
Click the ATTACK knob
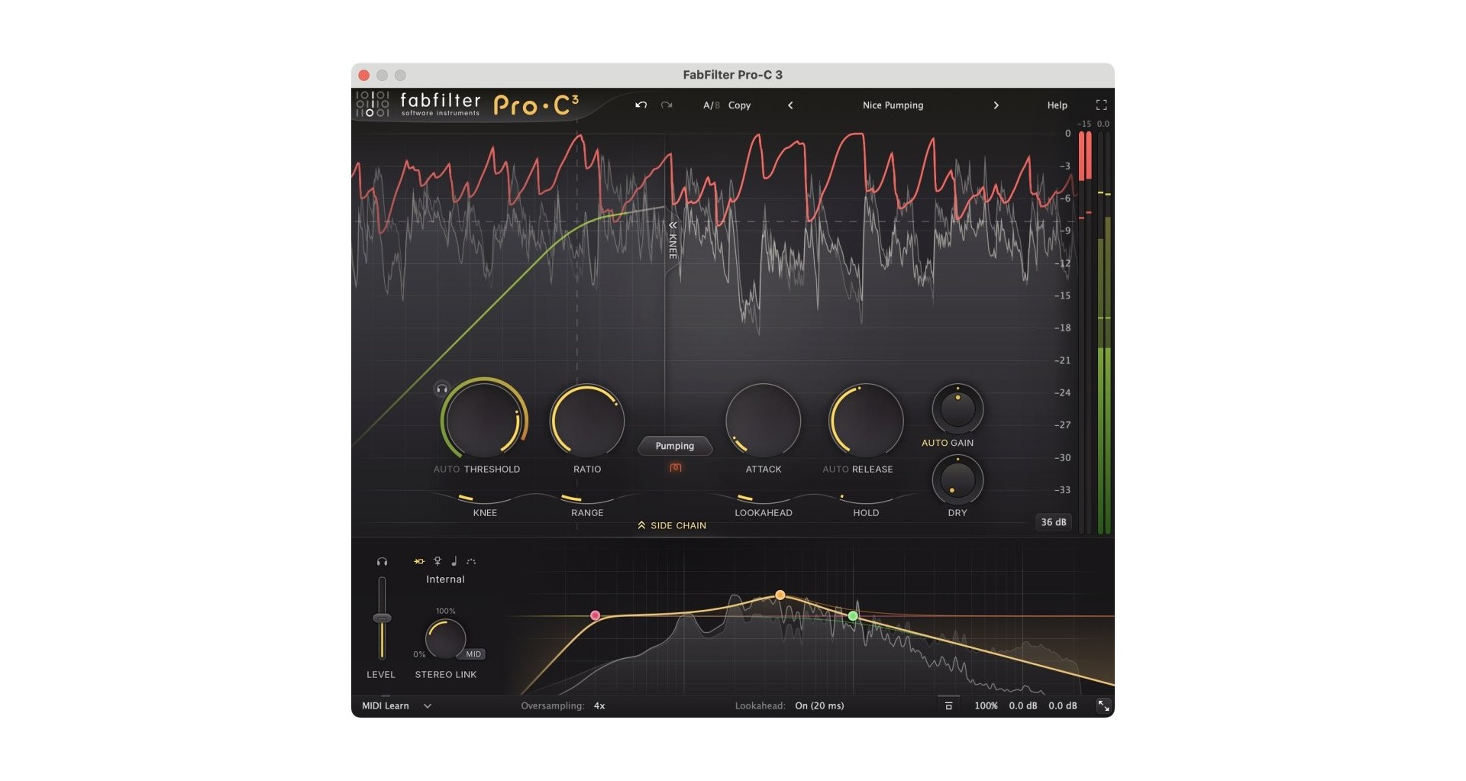[763, 420]
